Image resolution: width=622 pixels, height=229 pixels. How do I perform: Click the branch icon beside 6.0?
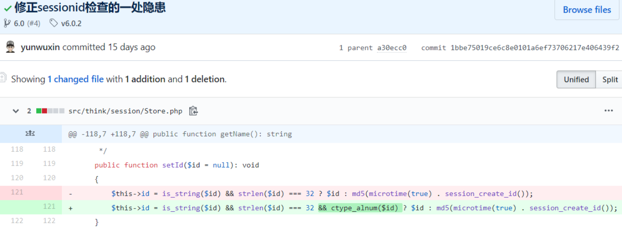tap(7, 23)
